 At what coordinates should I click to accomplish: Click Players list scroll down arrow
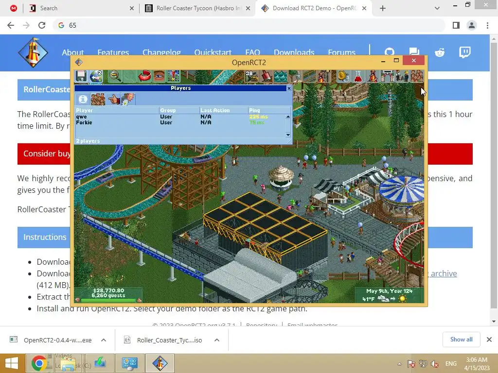[288, 135]
